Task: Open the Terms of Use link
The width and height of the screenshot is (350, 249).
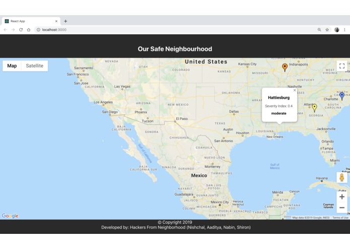Action: (340, 218)
